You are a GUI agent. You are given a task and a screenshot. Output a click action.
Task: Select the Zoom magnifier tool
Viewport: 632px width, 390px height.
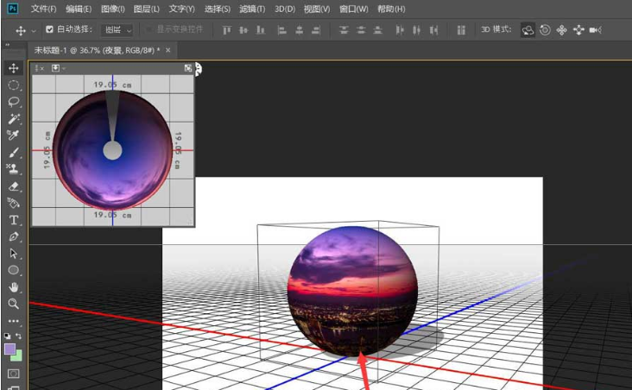pyautogui.click(x=14, y=304)
